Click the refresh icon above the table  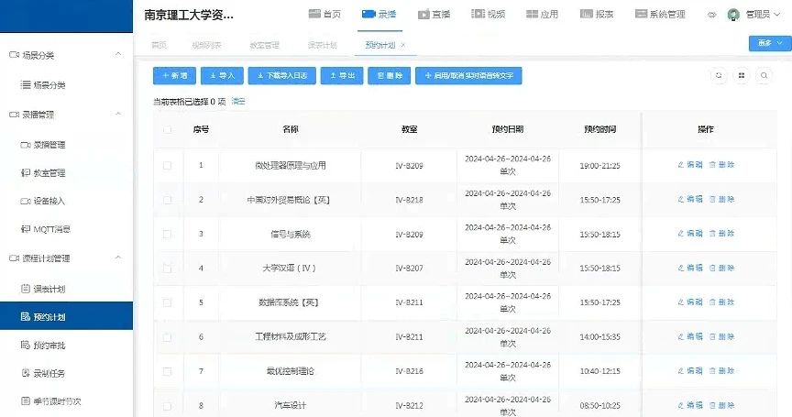[x=719, y=76]
